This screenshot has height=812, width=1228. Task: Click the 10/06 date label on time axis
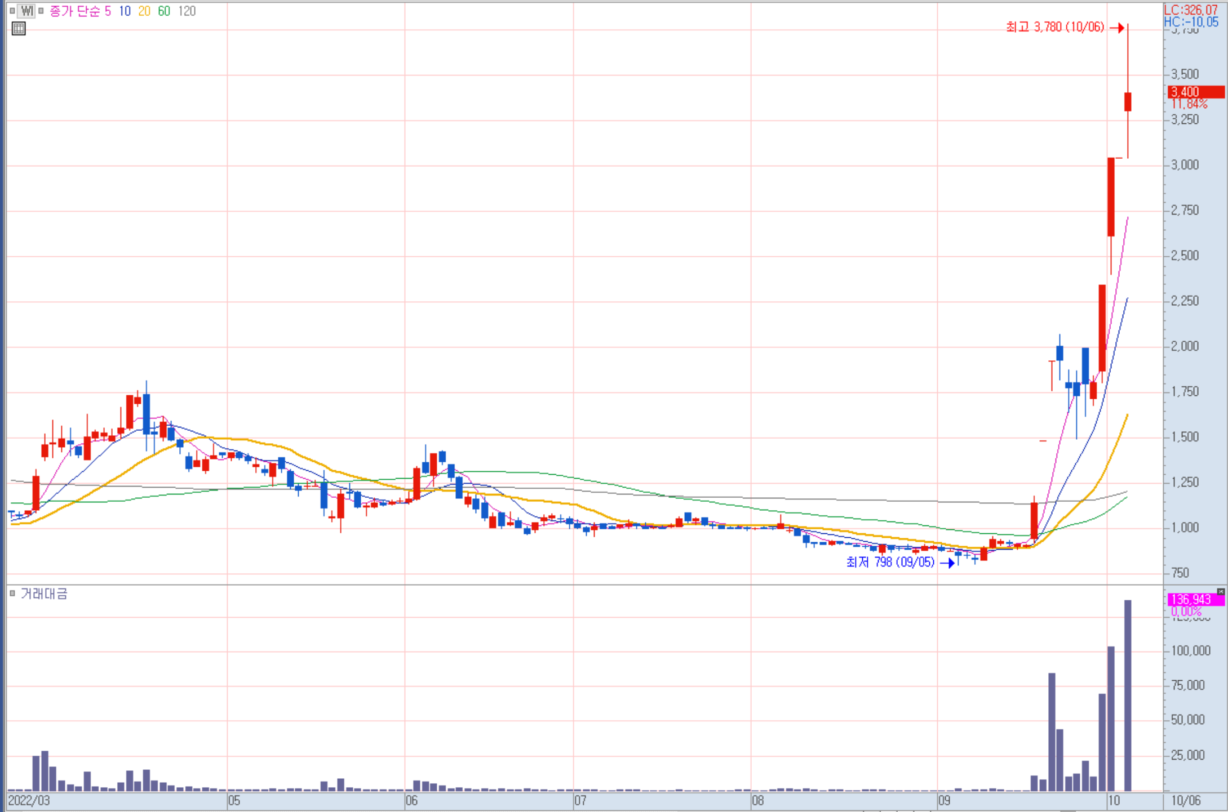(1186, 801)
